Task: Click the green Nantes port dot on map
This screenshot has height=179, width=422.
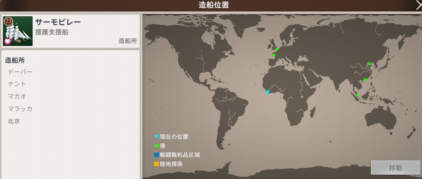Action: 274,55
